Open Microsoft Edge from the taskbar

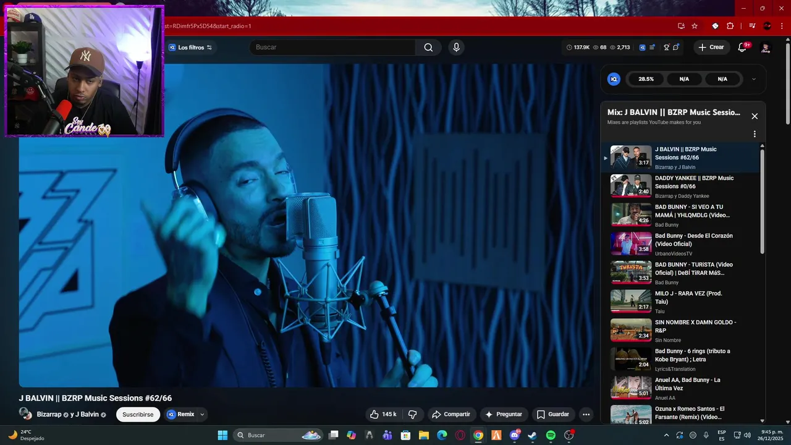point(442,435)
